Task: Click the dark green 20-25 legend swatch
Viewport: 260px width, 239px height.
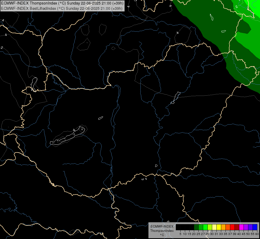Action: click(196, 227)
